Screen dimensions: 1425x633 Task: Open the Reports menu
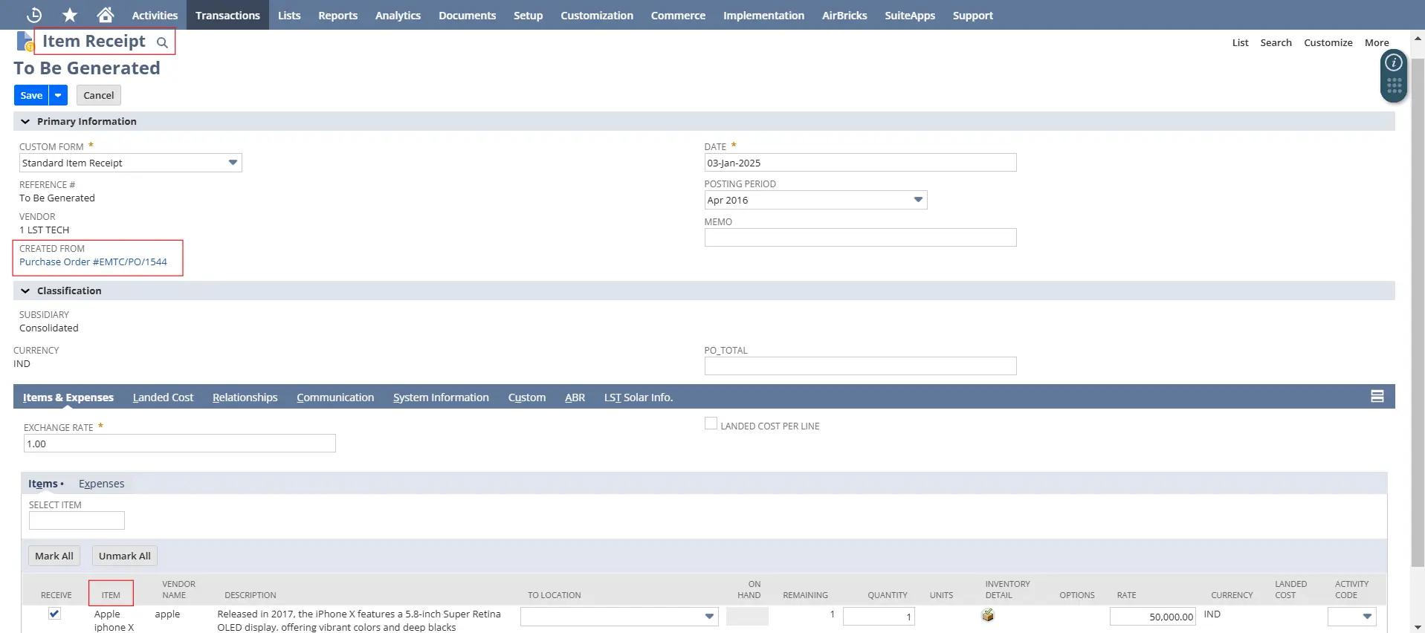337,15
